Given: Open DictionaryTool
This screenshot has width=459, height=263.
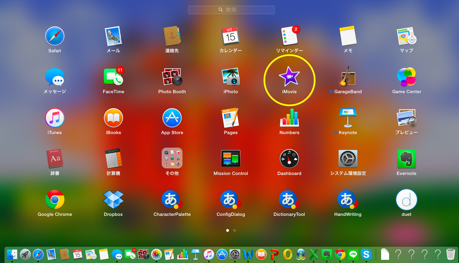Looking at the screenshot, I should click(x=289, y=200).
